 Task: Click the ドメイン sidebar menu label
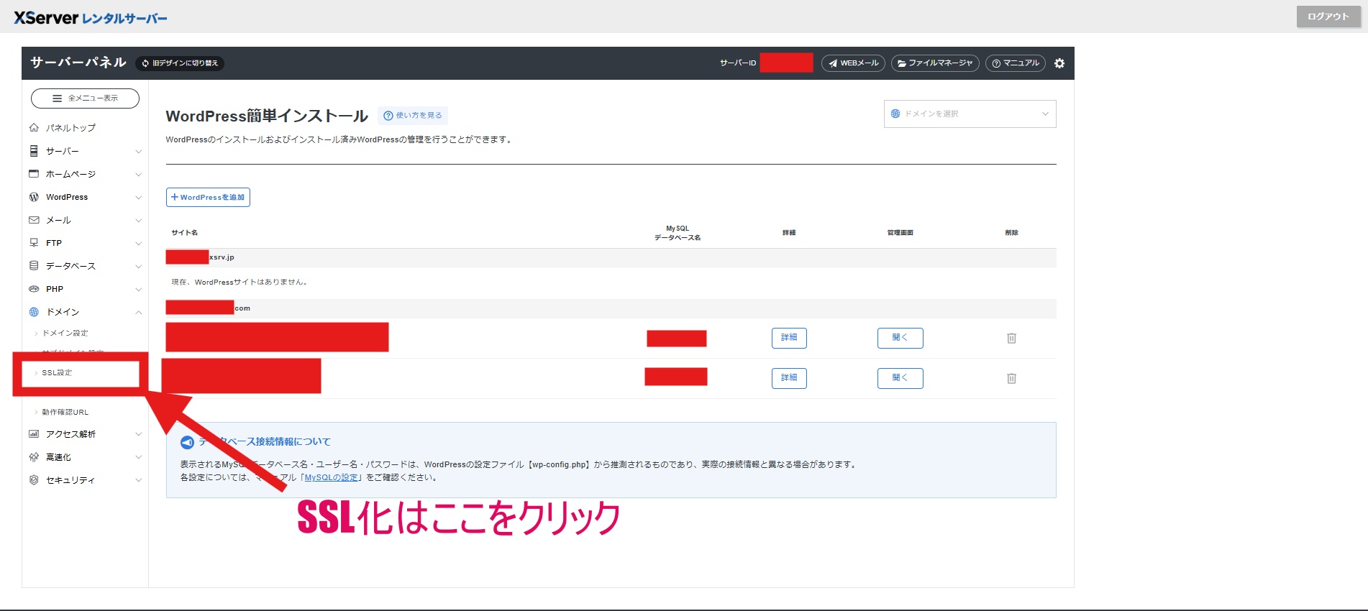63,312
